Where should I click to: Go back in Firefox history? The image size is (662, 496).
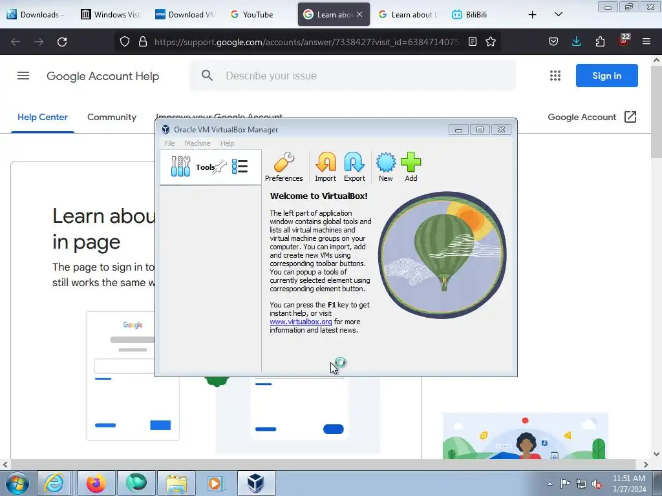[16, 42]
